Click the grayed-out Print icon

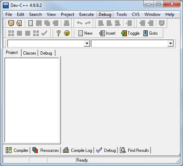tap(67, 23)
